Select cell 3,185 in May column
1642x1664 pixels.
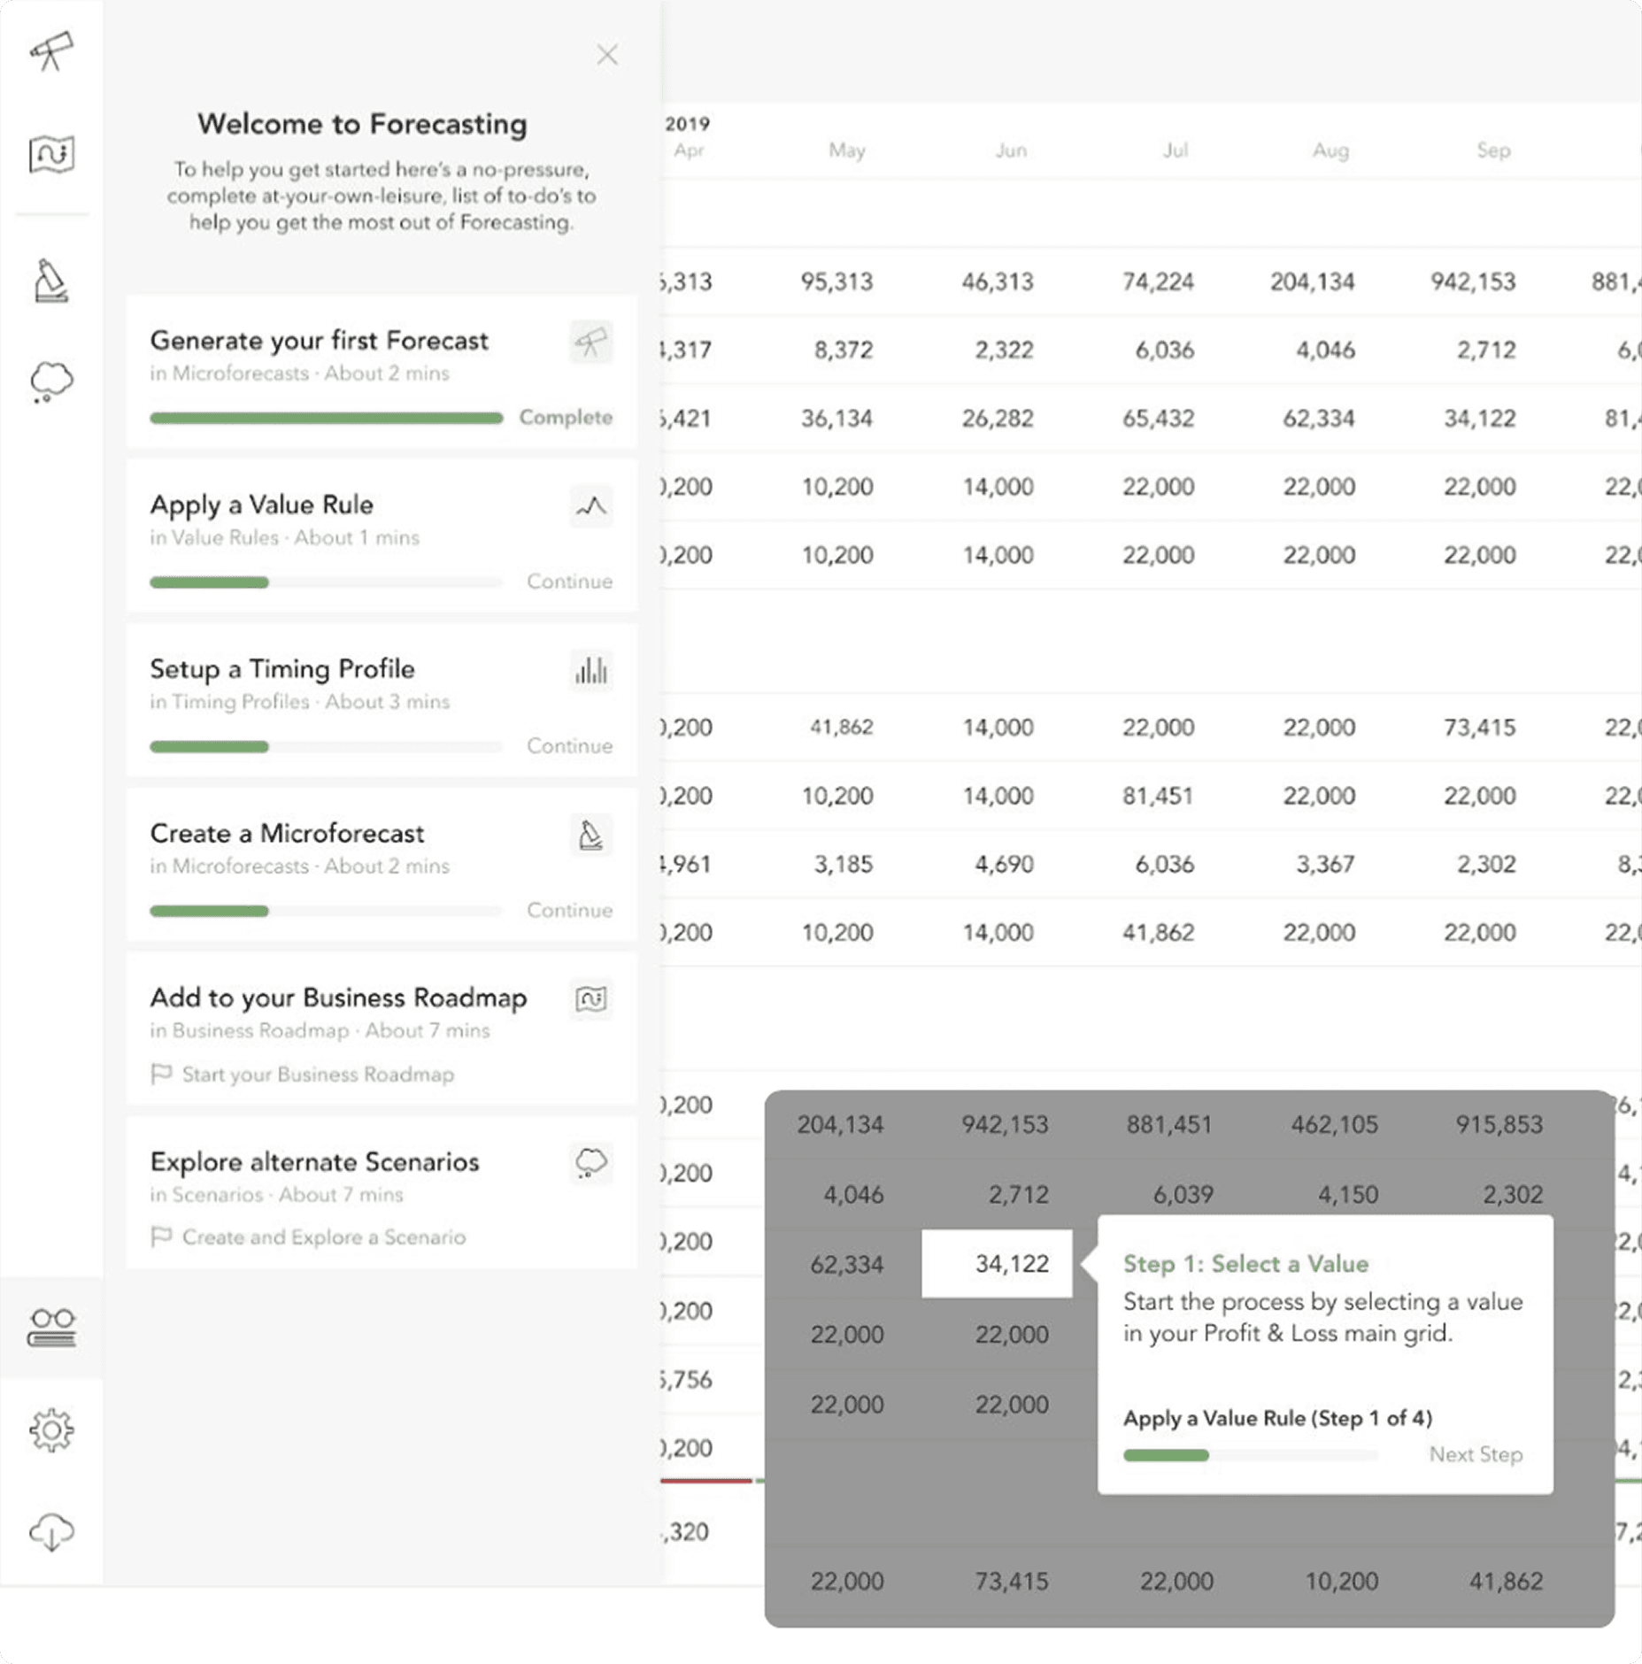point(844,864)
